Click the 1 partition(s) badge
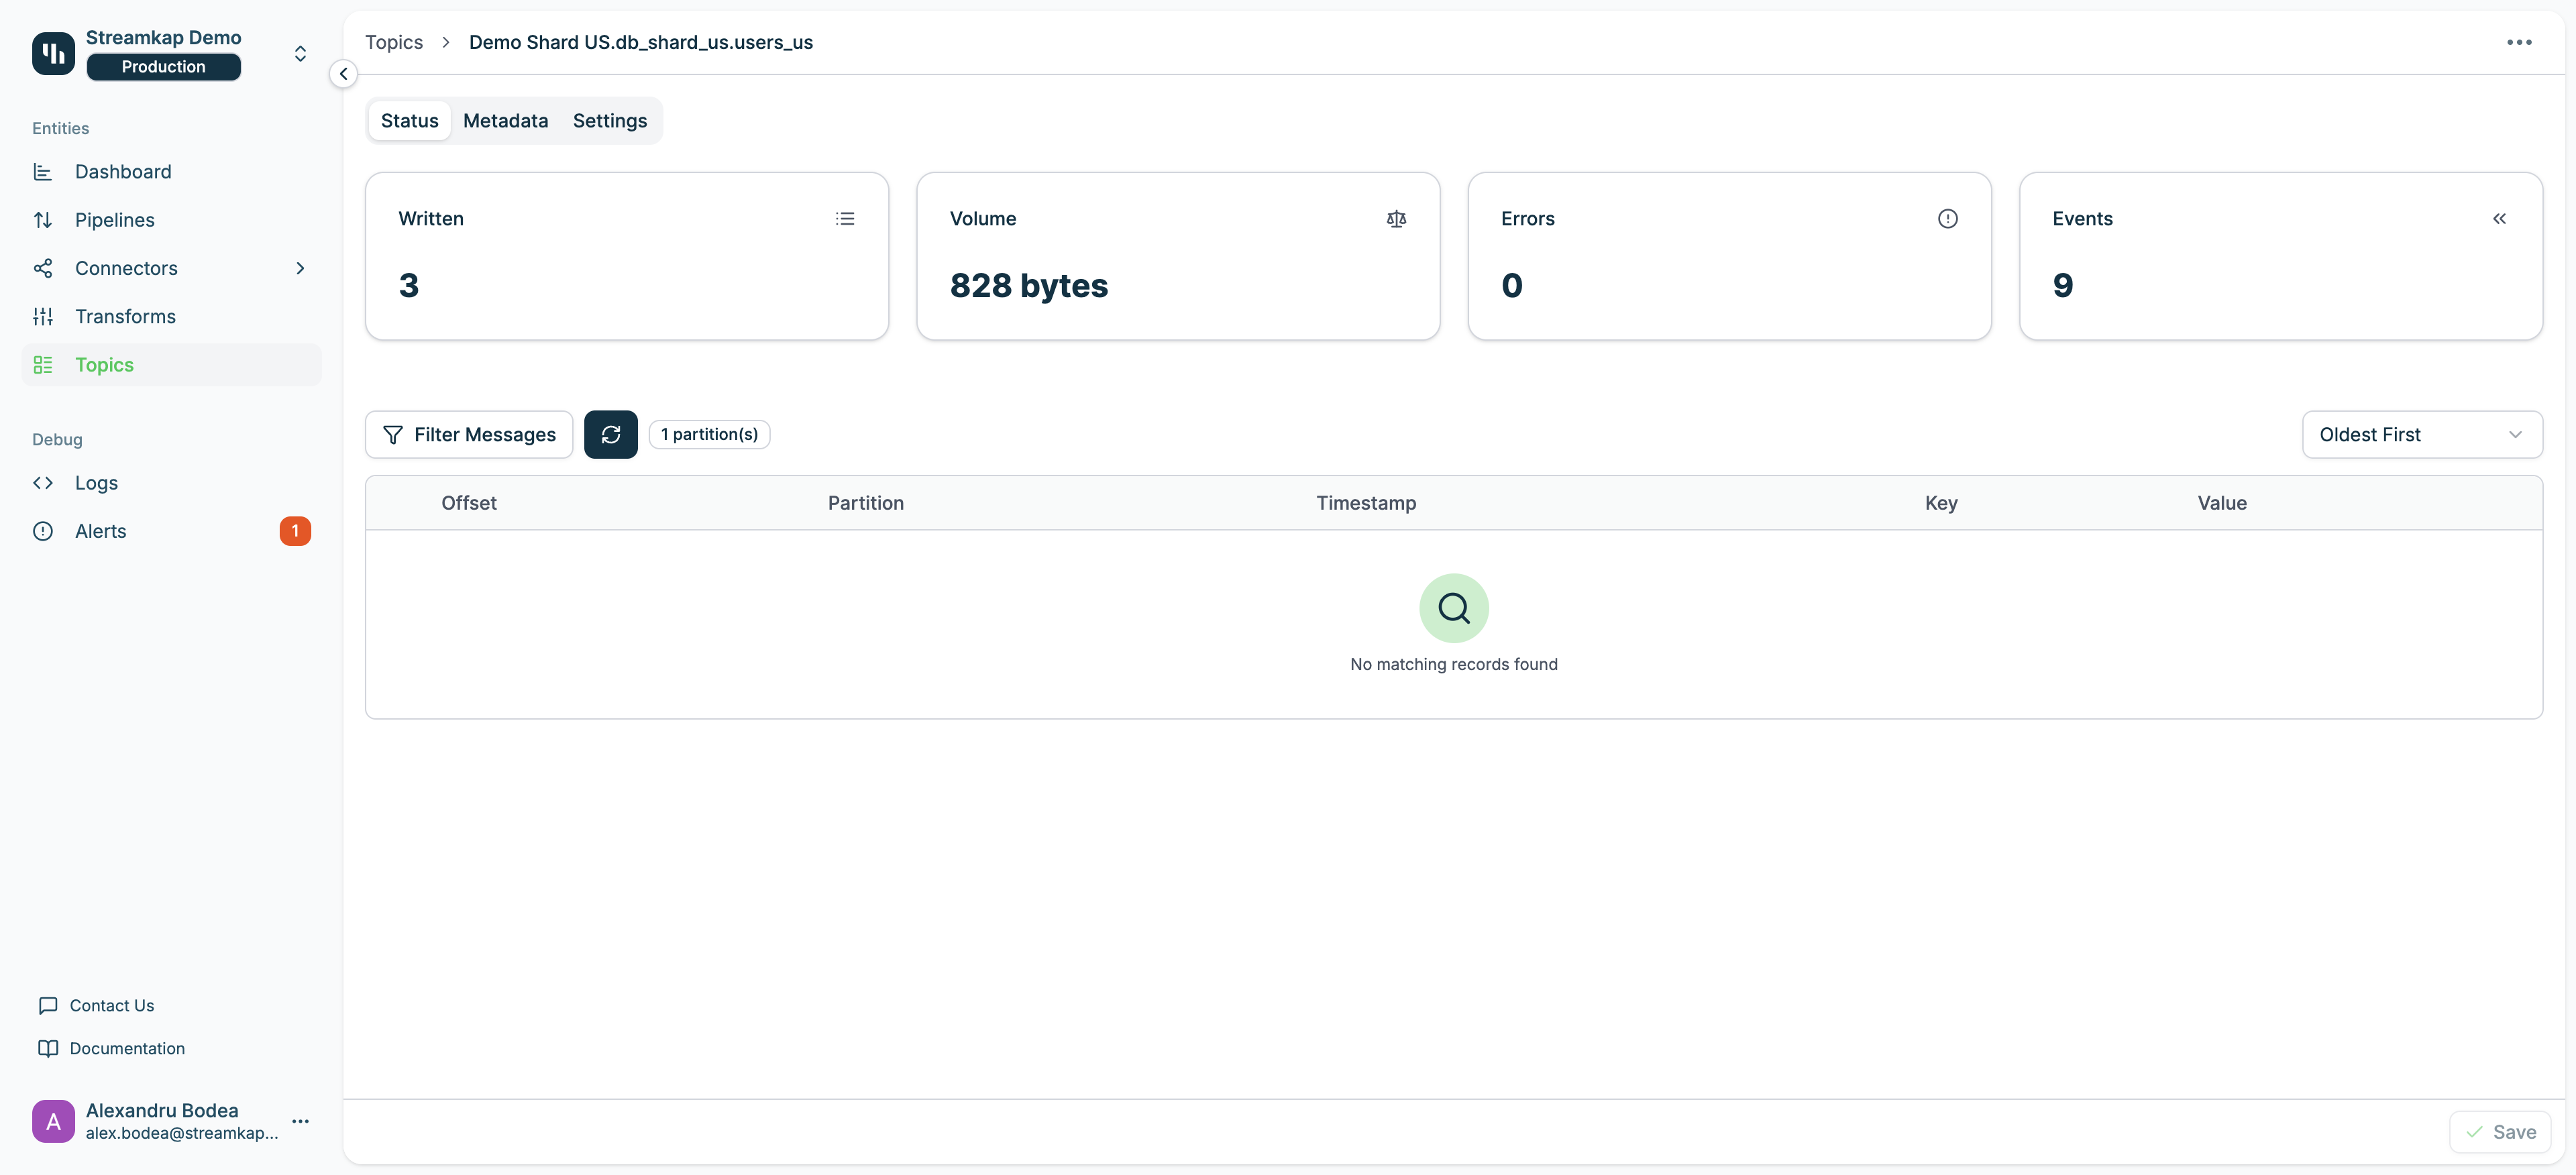This screenshot has width=2576, height=1175. pyautogui.click(x=709, y=434)
